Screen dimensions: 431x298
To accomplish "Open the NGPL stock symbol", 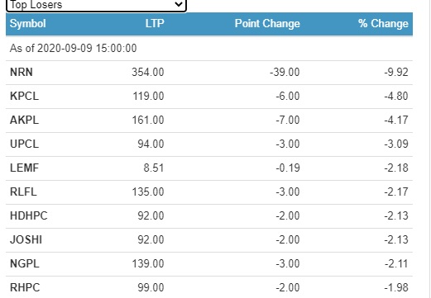I will coord(25,264).
